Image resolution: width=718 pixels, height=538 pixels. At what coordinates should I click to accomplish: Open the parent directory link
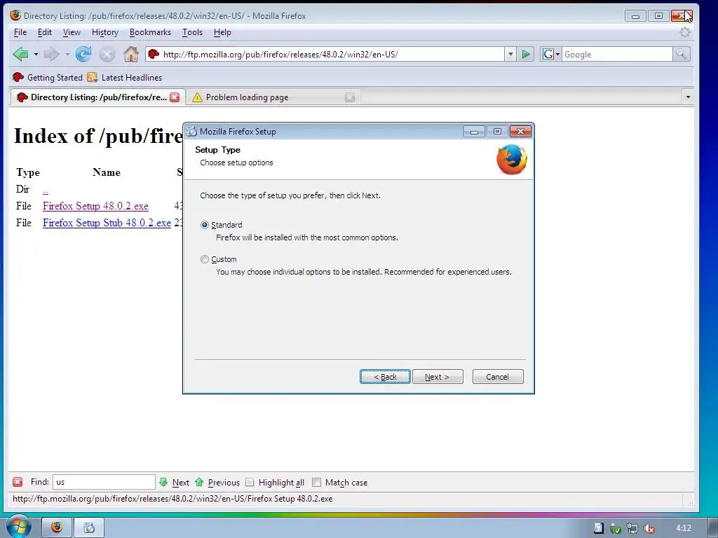46,189
